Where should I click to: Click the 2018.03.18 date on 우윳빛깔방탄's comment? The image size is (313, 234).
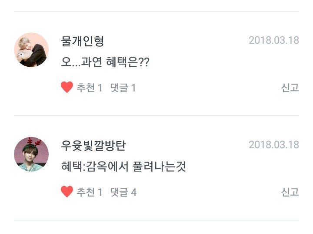click(274, 145)
